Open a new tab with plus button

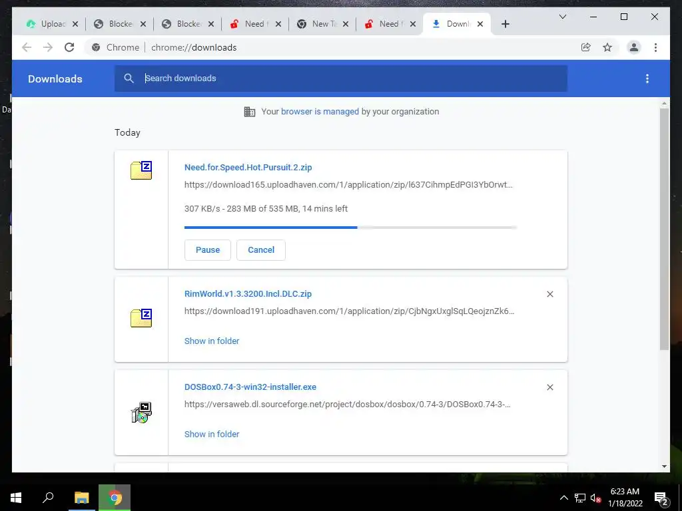505,24
